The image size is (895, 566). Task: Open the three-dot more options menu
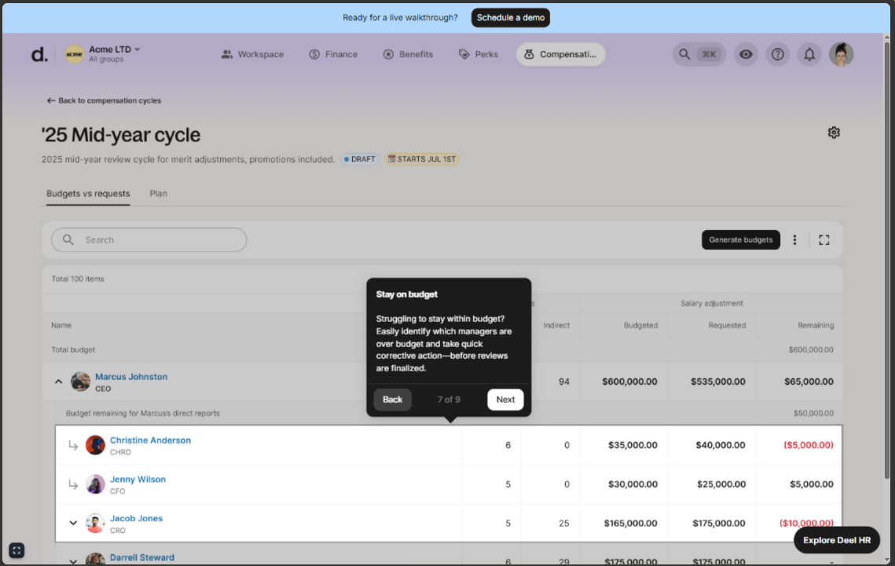(794, 240)
